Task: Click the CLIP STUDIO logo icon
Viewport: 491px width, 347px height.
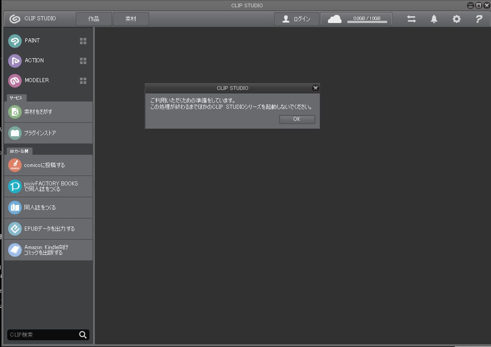Action: point(15,19)
